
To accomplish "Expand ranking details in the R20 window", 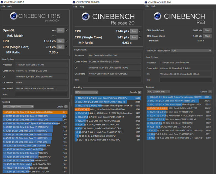I will pyautogui.click(x=140, y=92).
